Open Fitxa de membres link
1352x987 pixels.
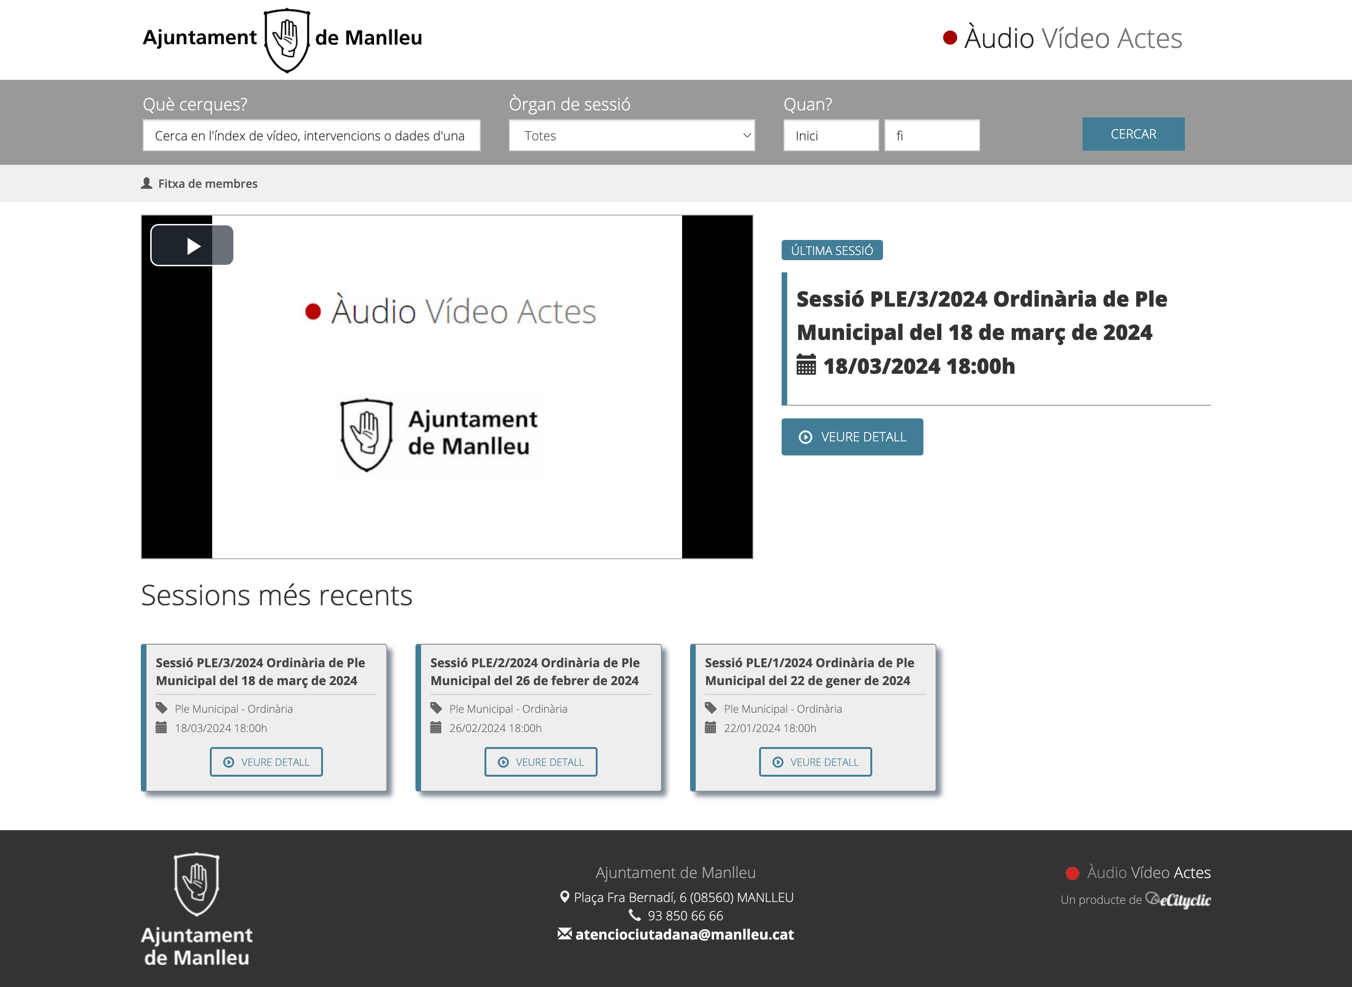[208, 184]
